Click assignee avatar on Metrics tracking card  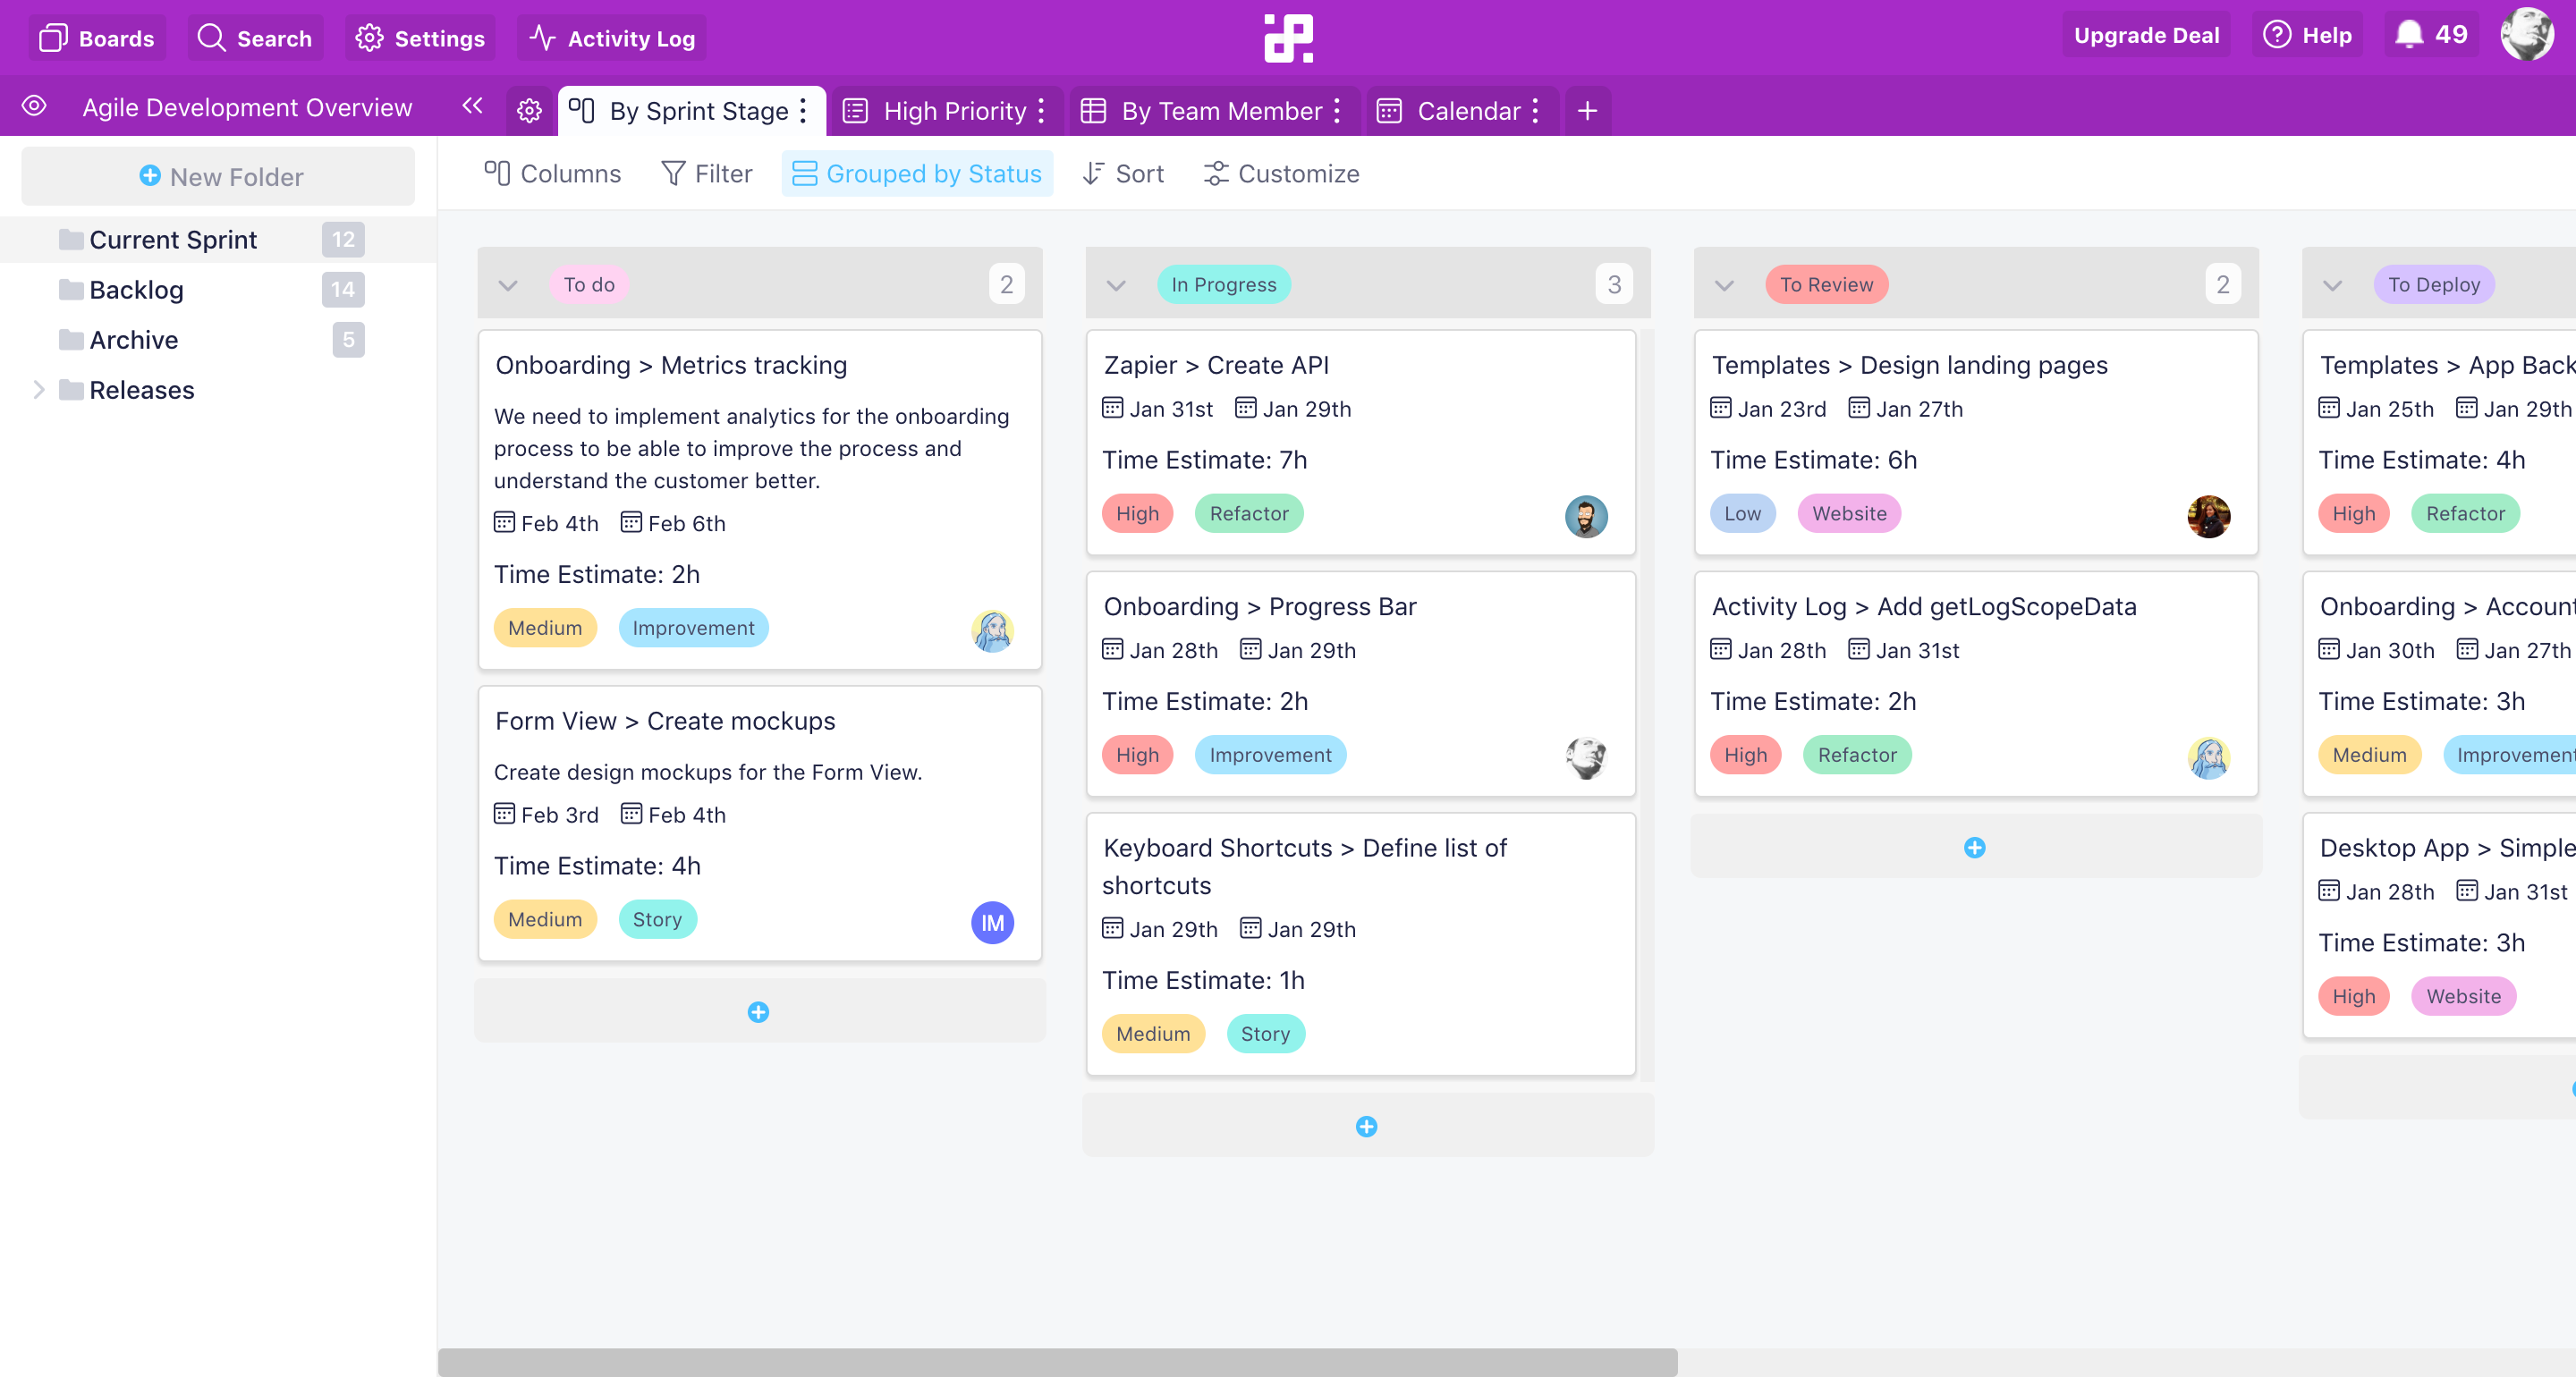click(x=992, y=631)
